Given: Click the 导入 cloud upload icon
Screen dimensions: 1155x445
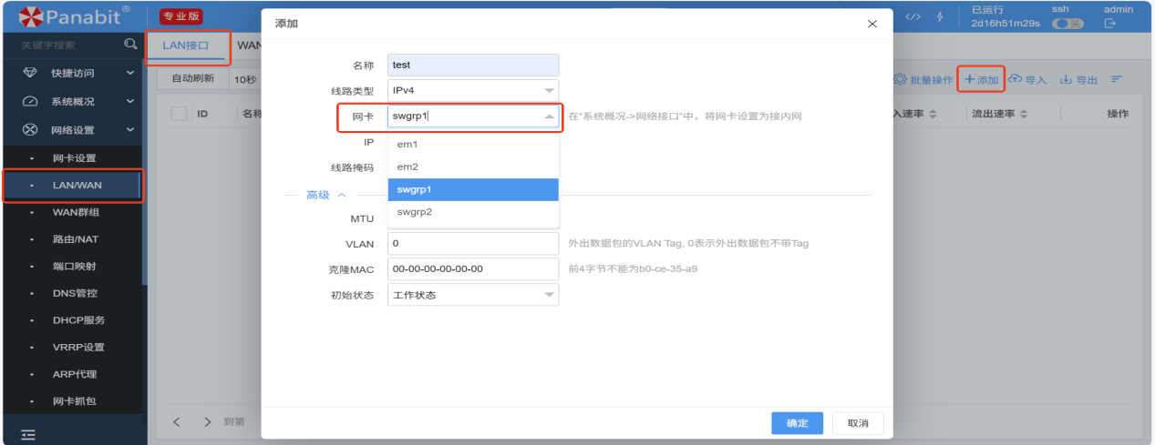Looking at the screenshot, I should point(1015,80).
